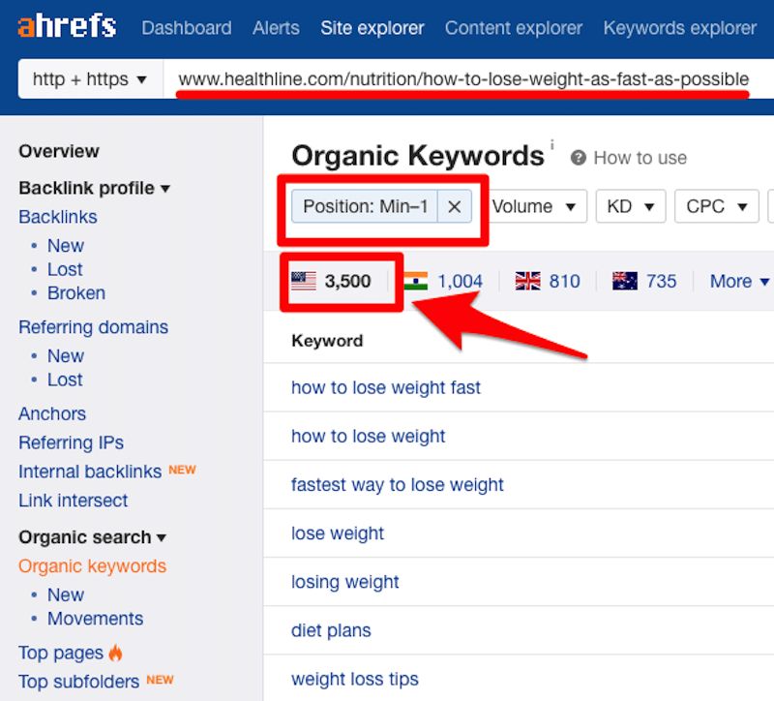Expand the More countries dropdown
This screenshot has height=701, width=774.
[x=739, y=281]
